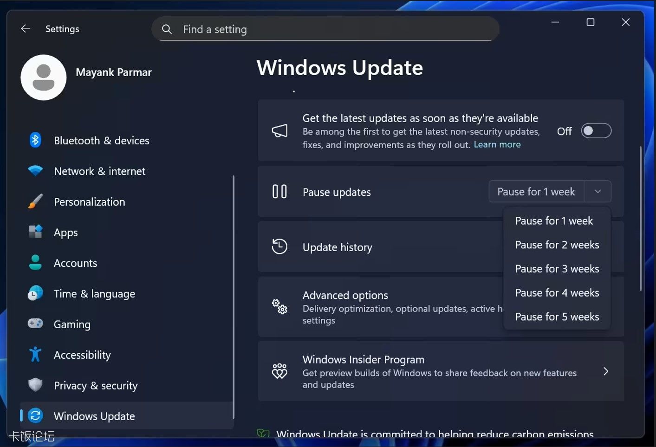The width and height of the screenshot is (656, 447).
Task: Pick Pause for 3 weeks from list
Action: pyautogui.click(x=557, y=269)
